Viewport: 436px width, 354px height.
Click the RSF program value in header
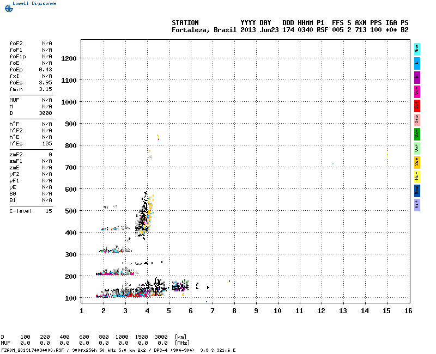[x=322, y=30]
